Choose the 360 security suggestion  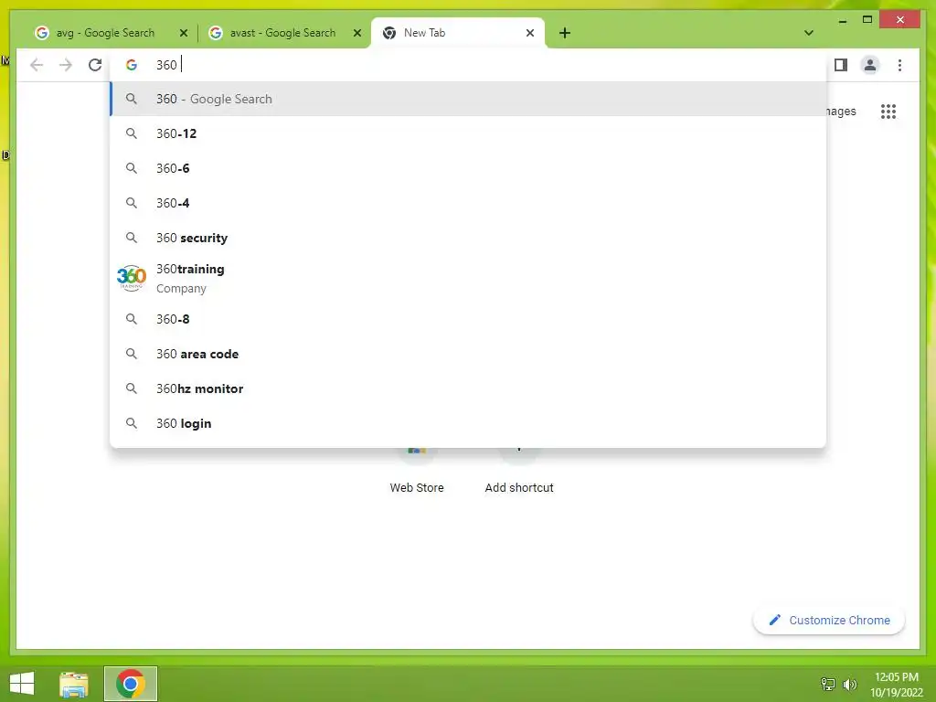468,238
